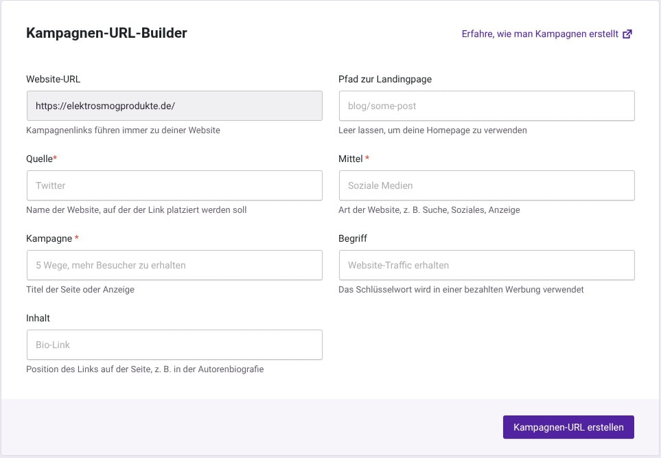Click the external link icon beside Kampagnen help
This screenshot has height=458, width=661.
point(627,34)
